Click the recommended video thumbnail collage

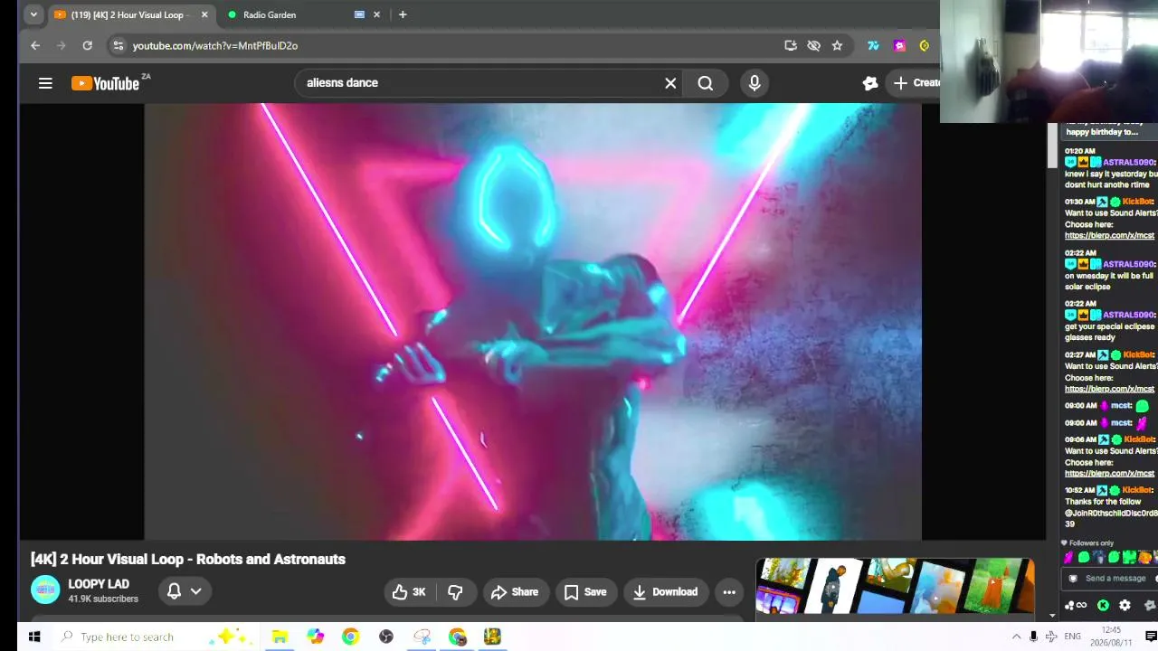(895, 587)
